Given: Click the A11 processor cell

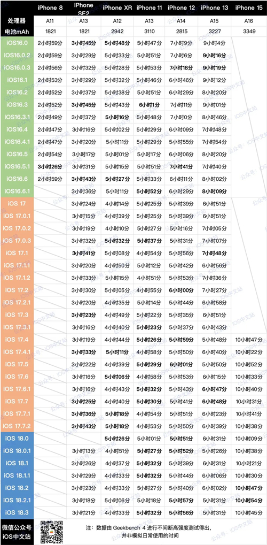Looking at the screenshot, I should click(50, 21).
